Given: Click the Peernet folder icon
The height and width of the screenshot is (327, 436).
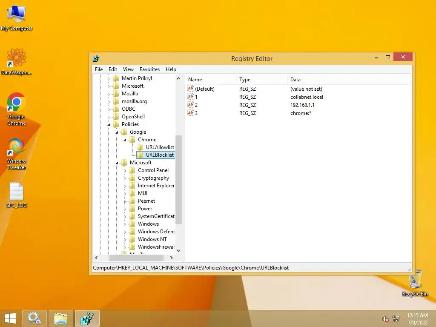Looking at the screenshot, I should pos(133,201).
